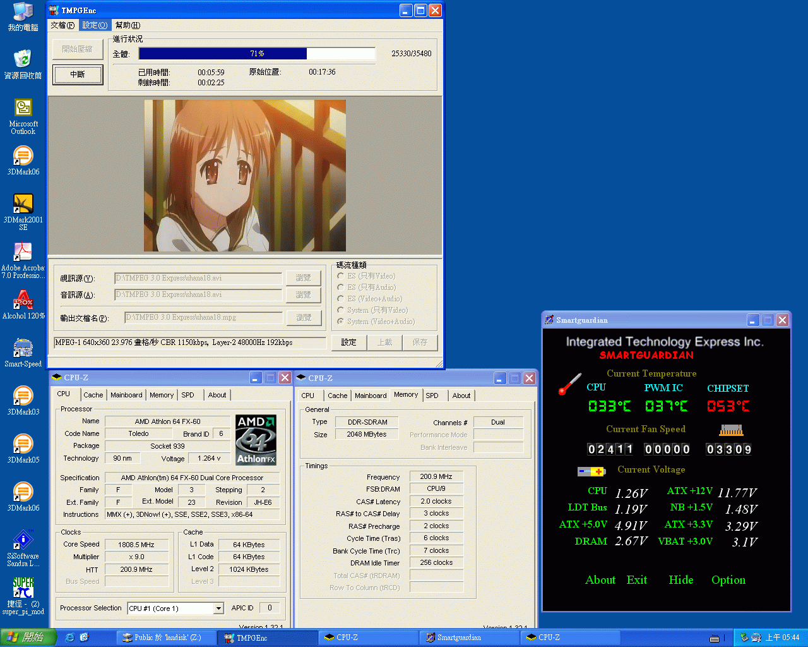This screenshot has height=647, width=808.
Task: Click the AMD Athlon 64 FX logo in CPU-Z
Action: [x=256, y=440]
